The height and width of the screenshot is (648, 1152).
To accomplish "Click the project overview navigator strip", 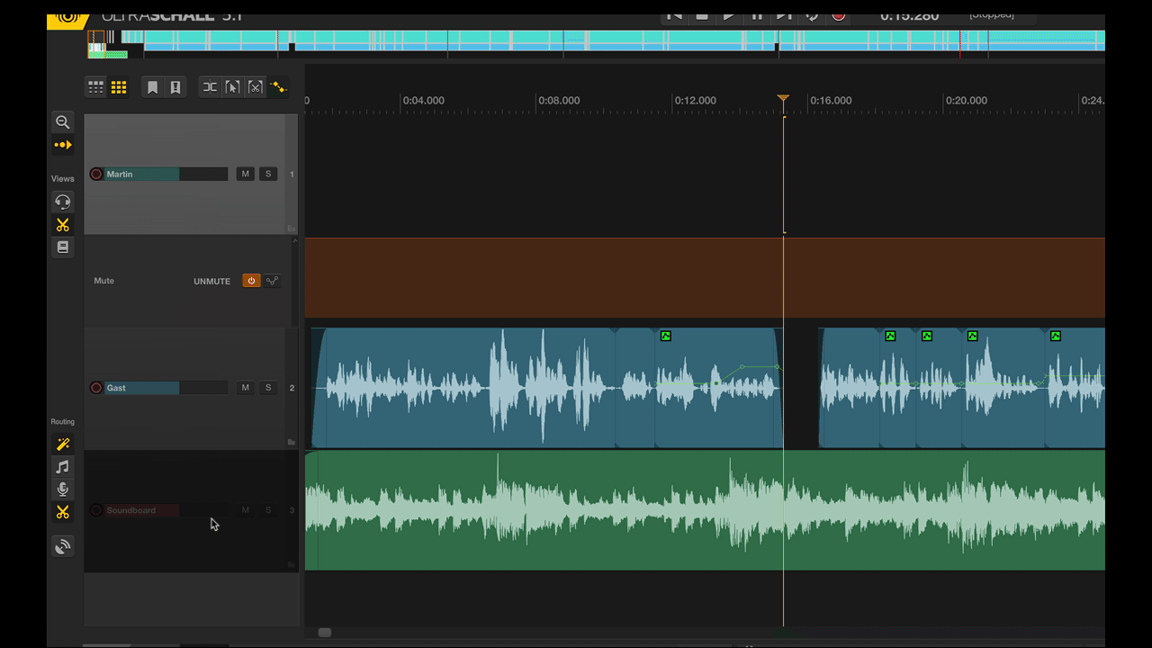I will (x=596, y=44).
